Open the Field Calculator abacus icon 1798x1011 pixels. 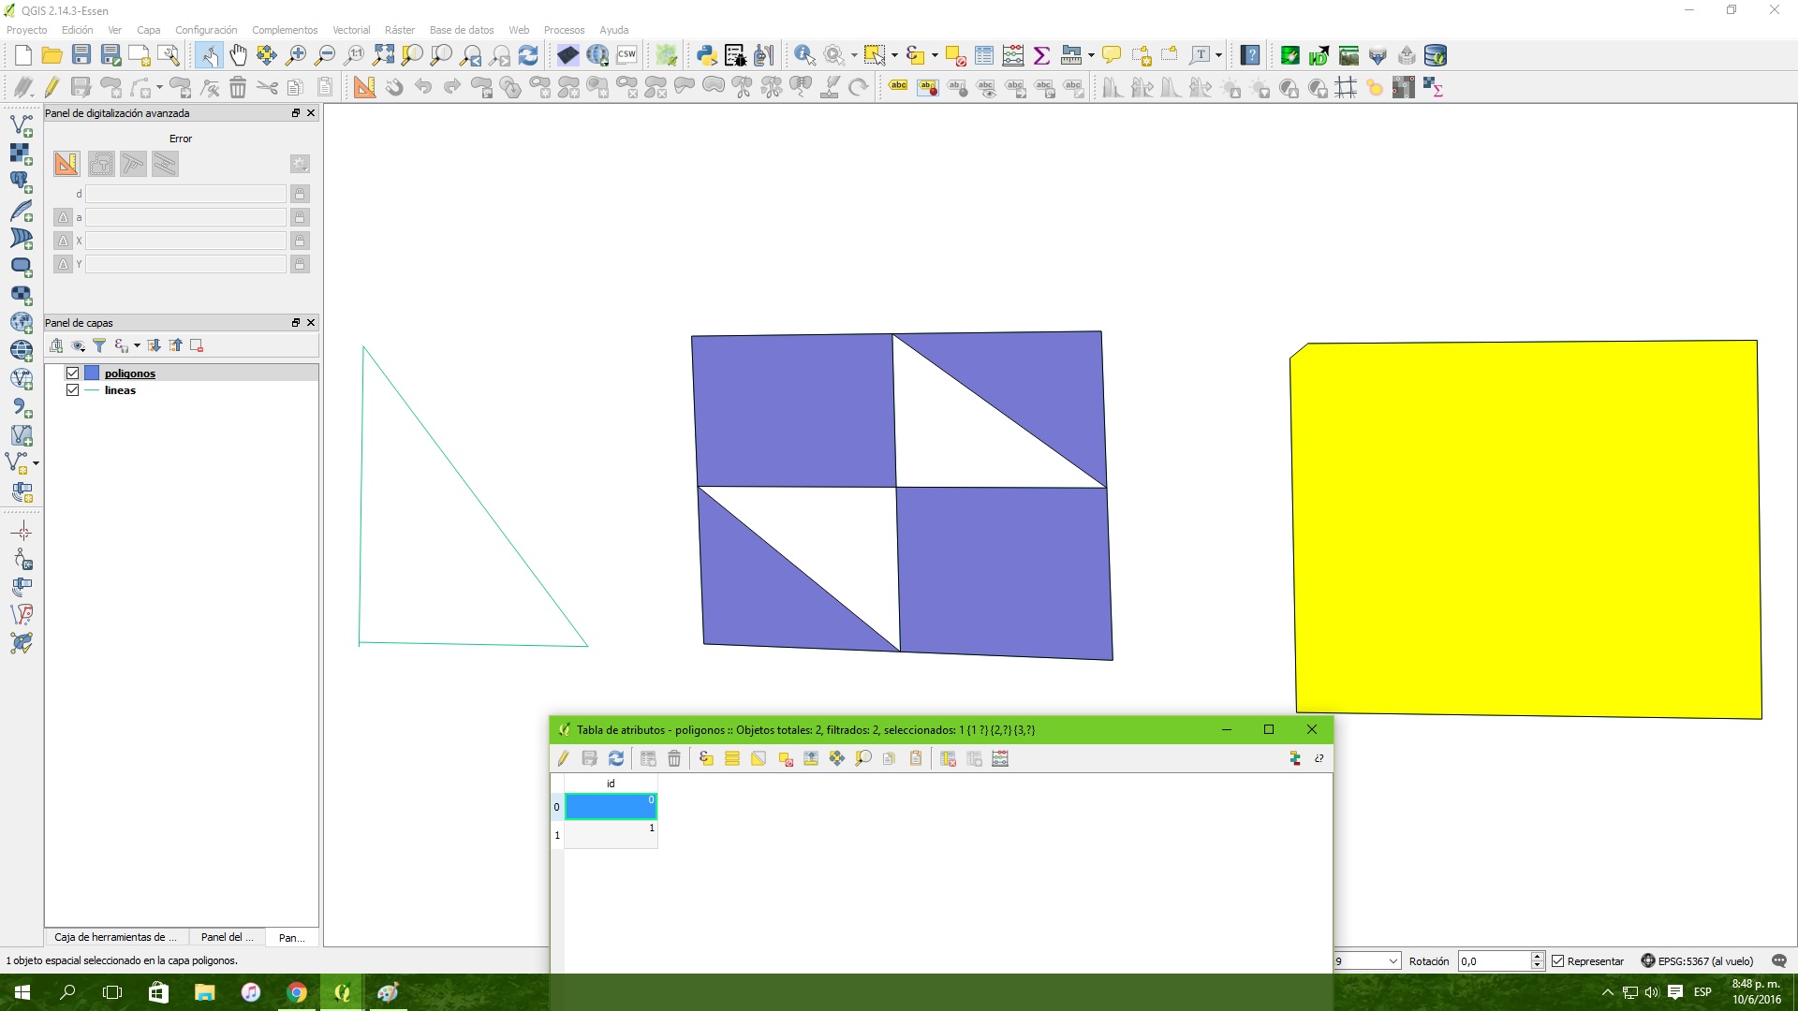[x=1012, y=55]
